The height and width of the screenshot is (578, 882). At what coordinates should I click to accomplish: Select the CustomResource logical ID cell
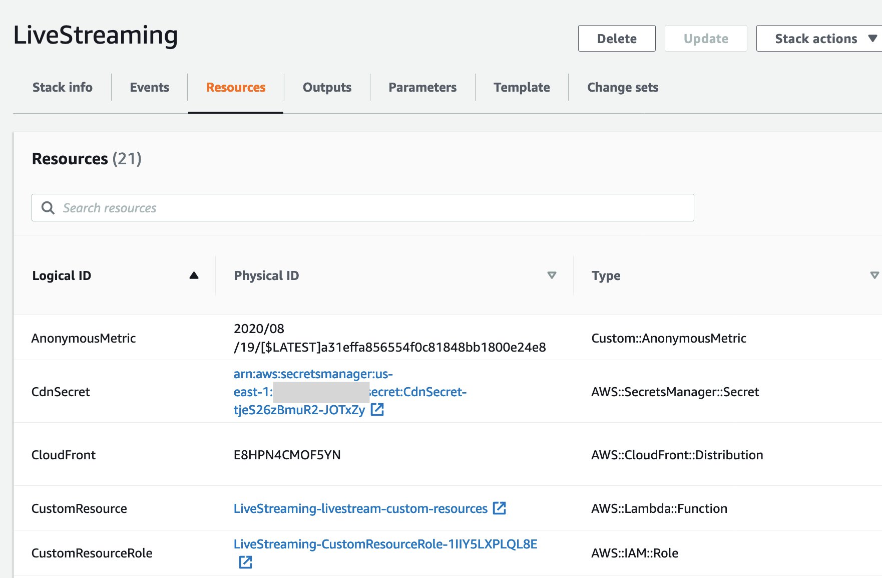tap(79, 508)
